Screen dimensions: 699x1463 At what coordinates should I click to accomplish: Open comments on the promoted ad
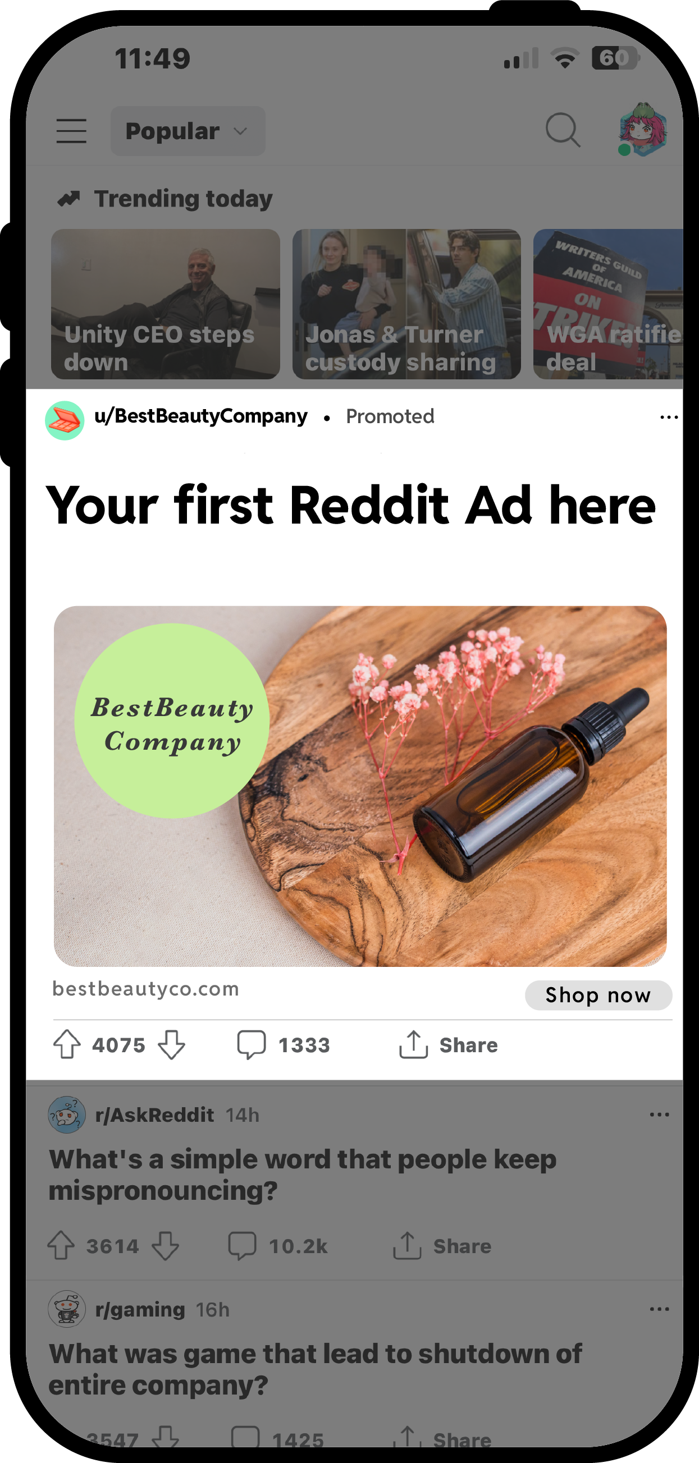284,1044
